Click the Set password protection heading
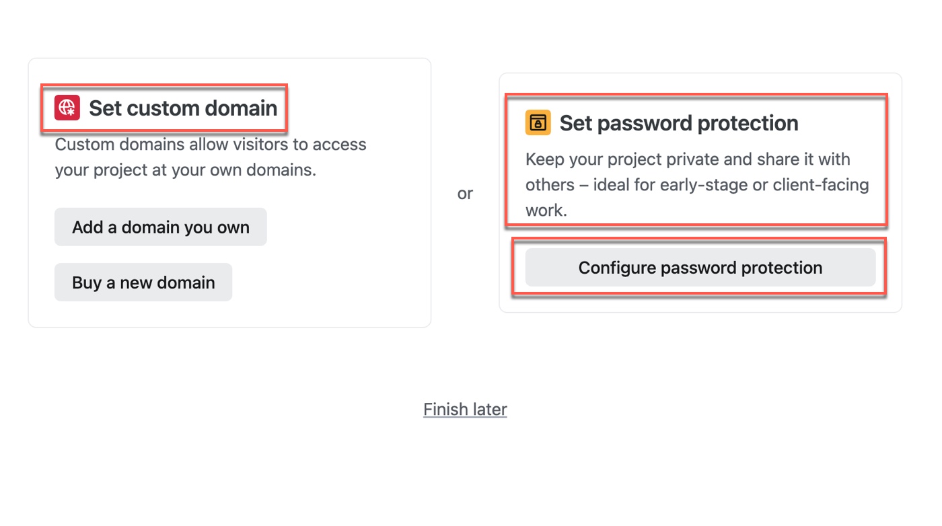The height and width of the screenshot is (526, 942). click(x=679, y=122)
